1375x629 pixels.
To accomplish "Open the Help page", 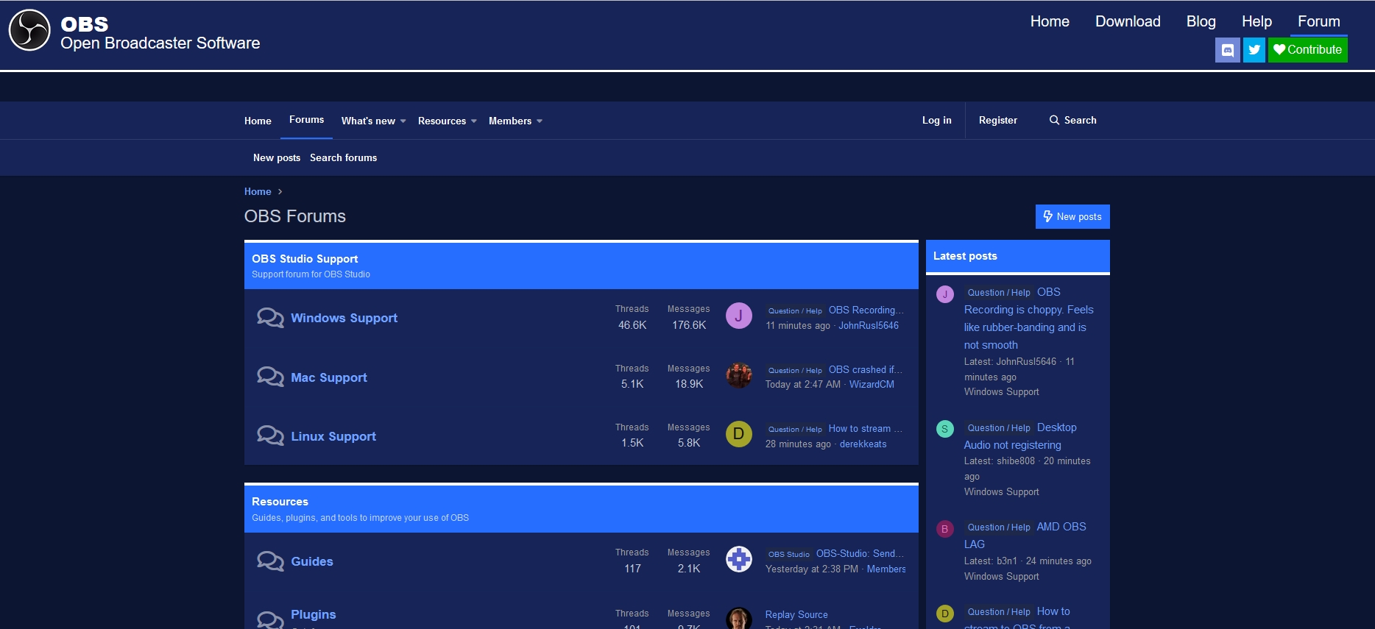I will (1257, 21).
